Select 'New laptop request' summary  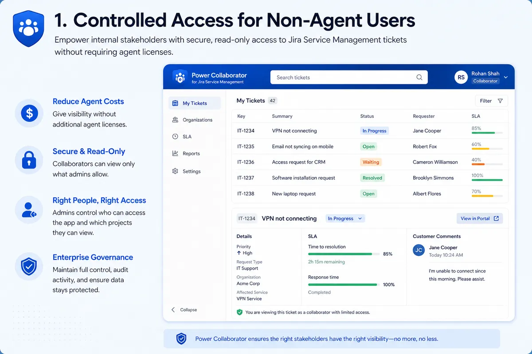tap(294, 194)
